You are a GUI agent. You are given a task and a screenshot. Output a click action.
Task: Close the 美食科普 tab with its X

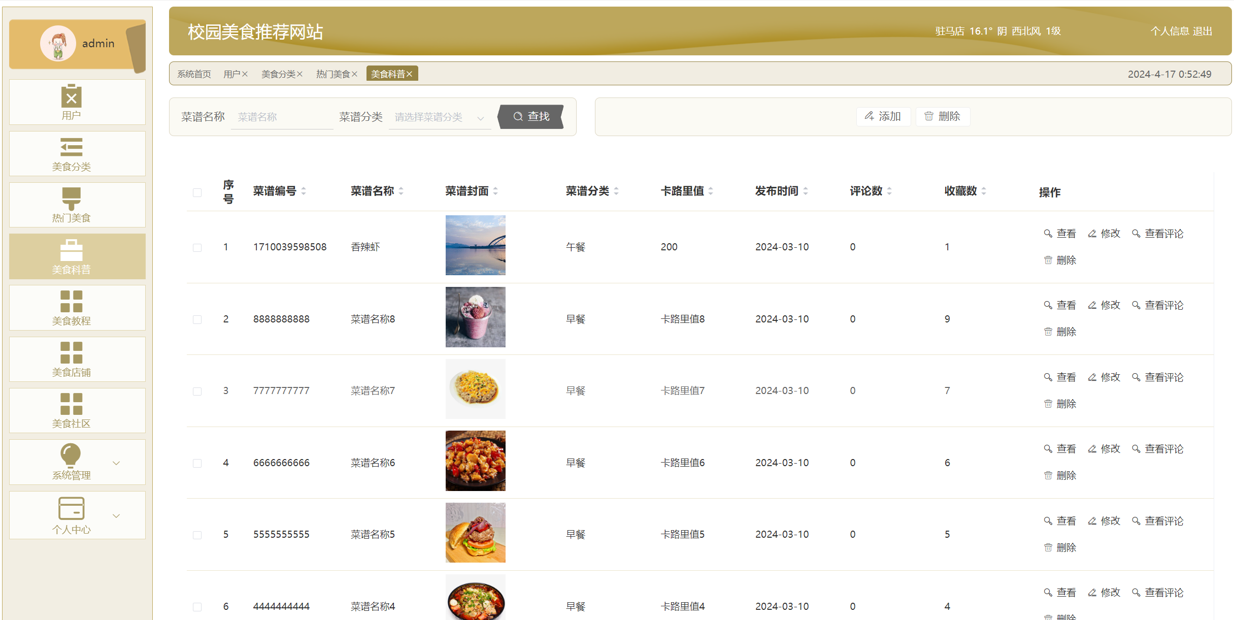tap(409, 74)
